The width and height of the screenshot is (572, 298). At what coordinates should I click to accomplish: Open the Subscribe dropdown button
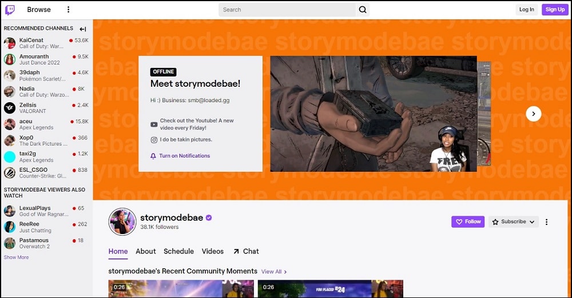coord(513,222)
